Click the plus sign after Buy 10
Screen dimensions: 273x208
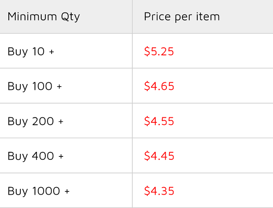point(52,52)
